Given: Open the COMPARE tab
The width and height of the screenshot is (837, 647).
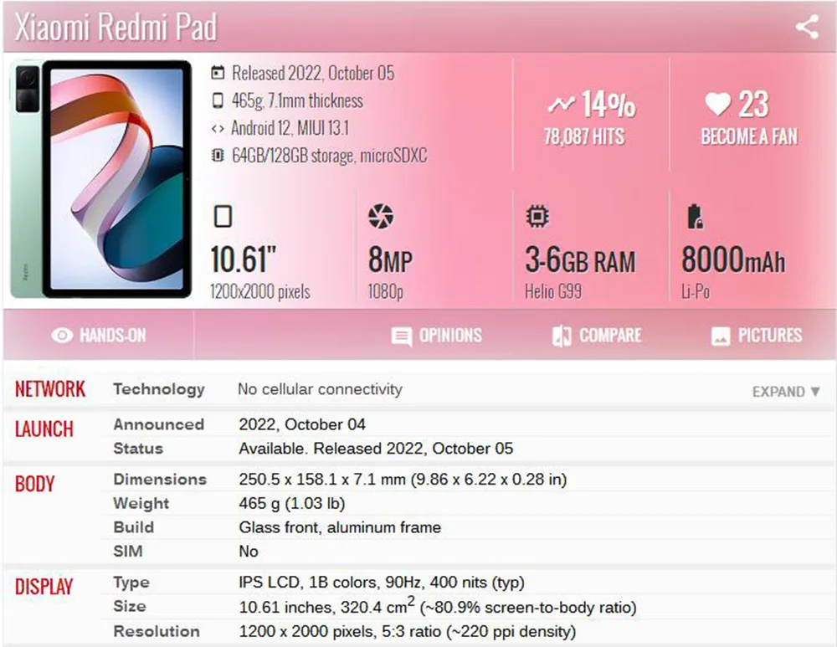Looking at the screenshot, I should pos(597,336).
